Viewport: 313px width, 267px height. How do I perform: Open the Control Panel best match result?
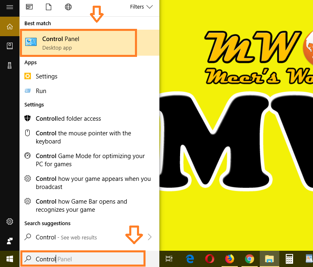[89, 43]
